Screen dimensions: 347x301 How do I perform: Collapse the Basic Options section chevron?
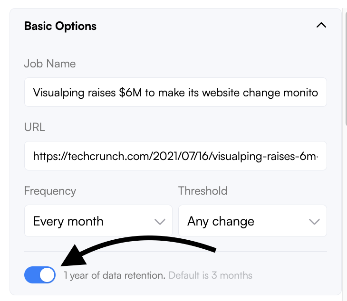321,25
